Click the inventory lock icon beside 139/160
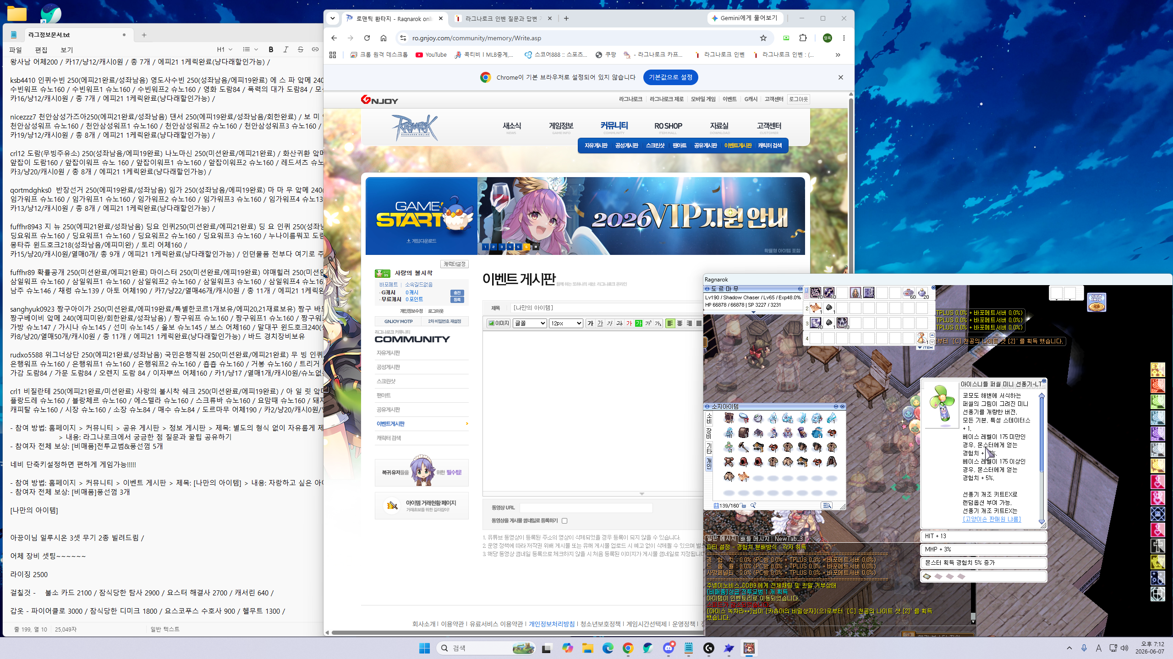The width and height of the screenshot is (1173, 659). coord(744,506)
